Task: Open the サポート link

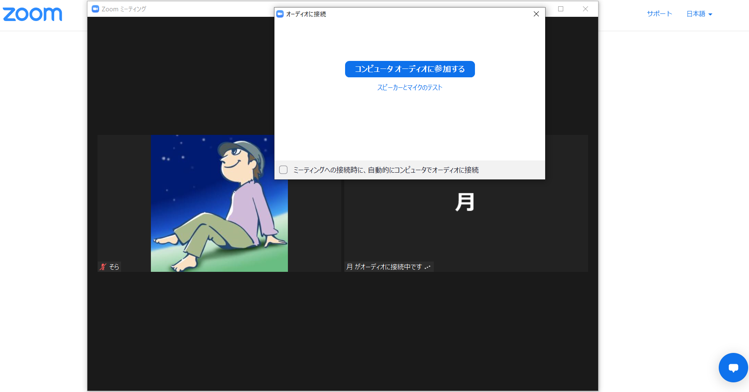Action: [x=659, y=14]
